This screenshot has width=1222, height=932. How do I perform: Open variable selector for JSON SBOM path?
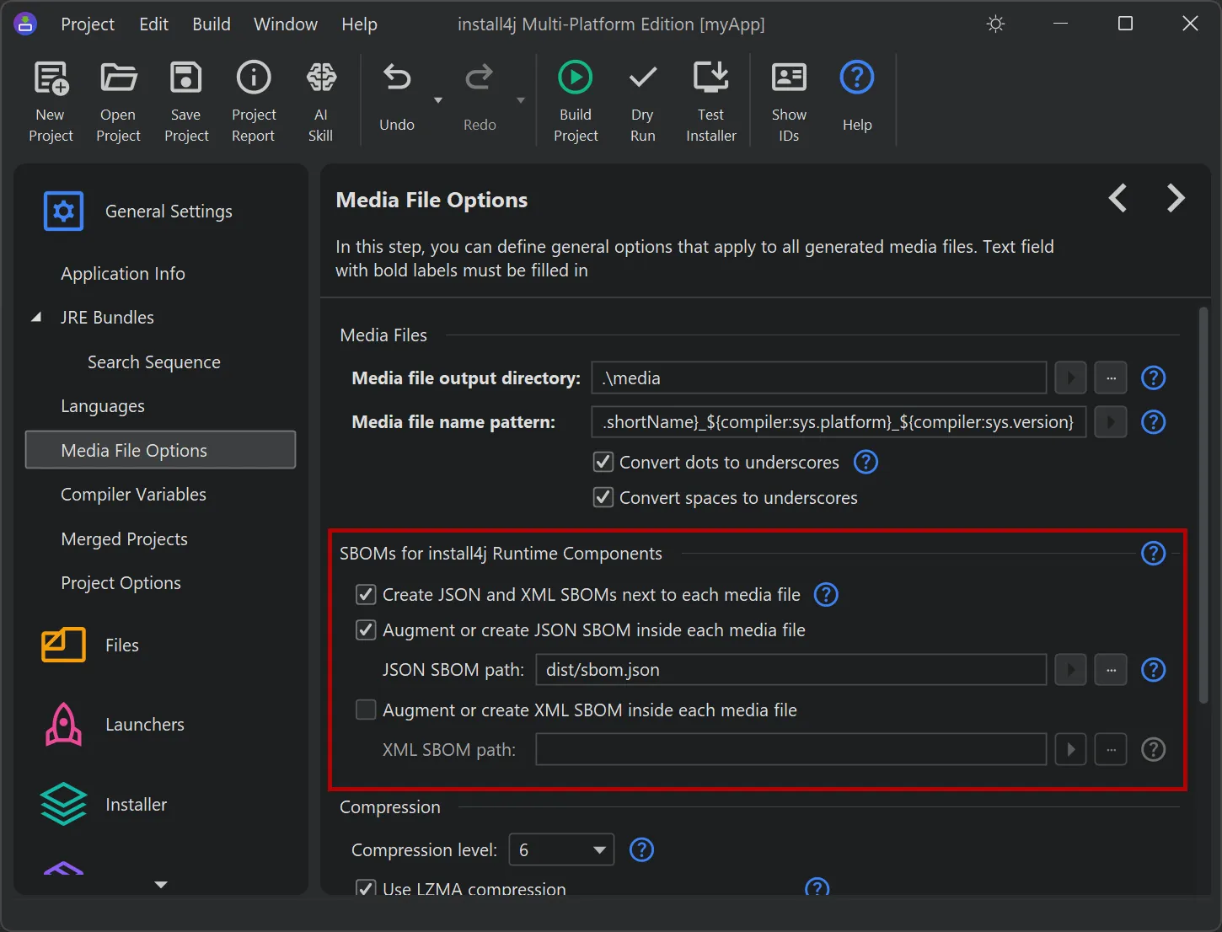1070,669
